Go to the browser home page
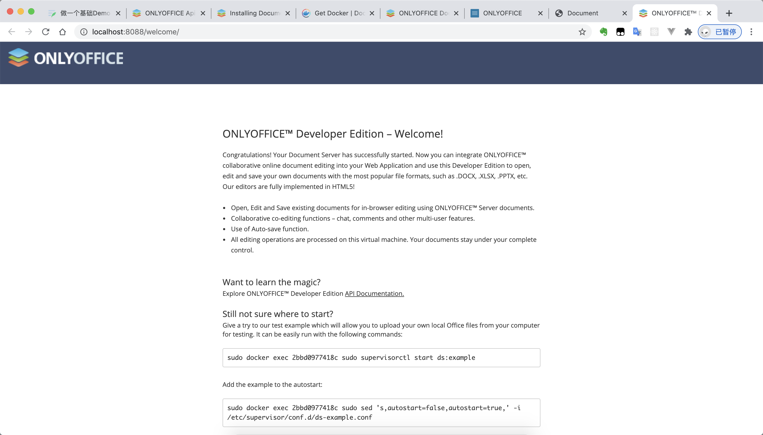This screenshot has height=435, width=763. (63, 32)
